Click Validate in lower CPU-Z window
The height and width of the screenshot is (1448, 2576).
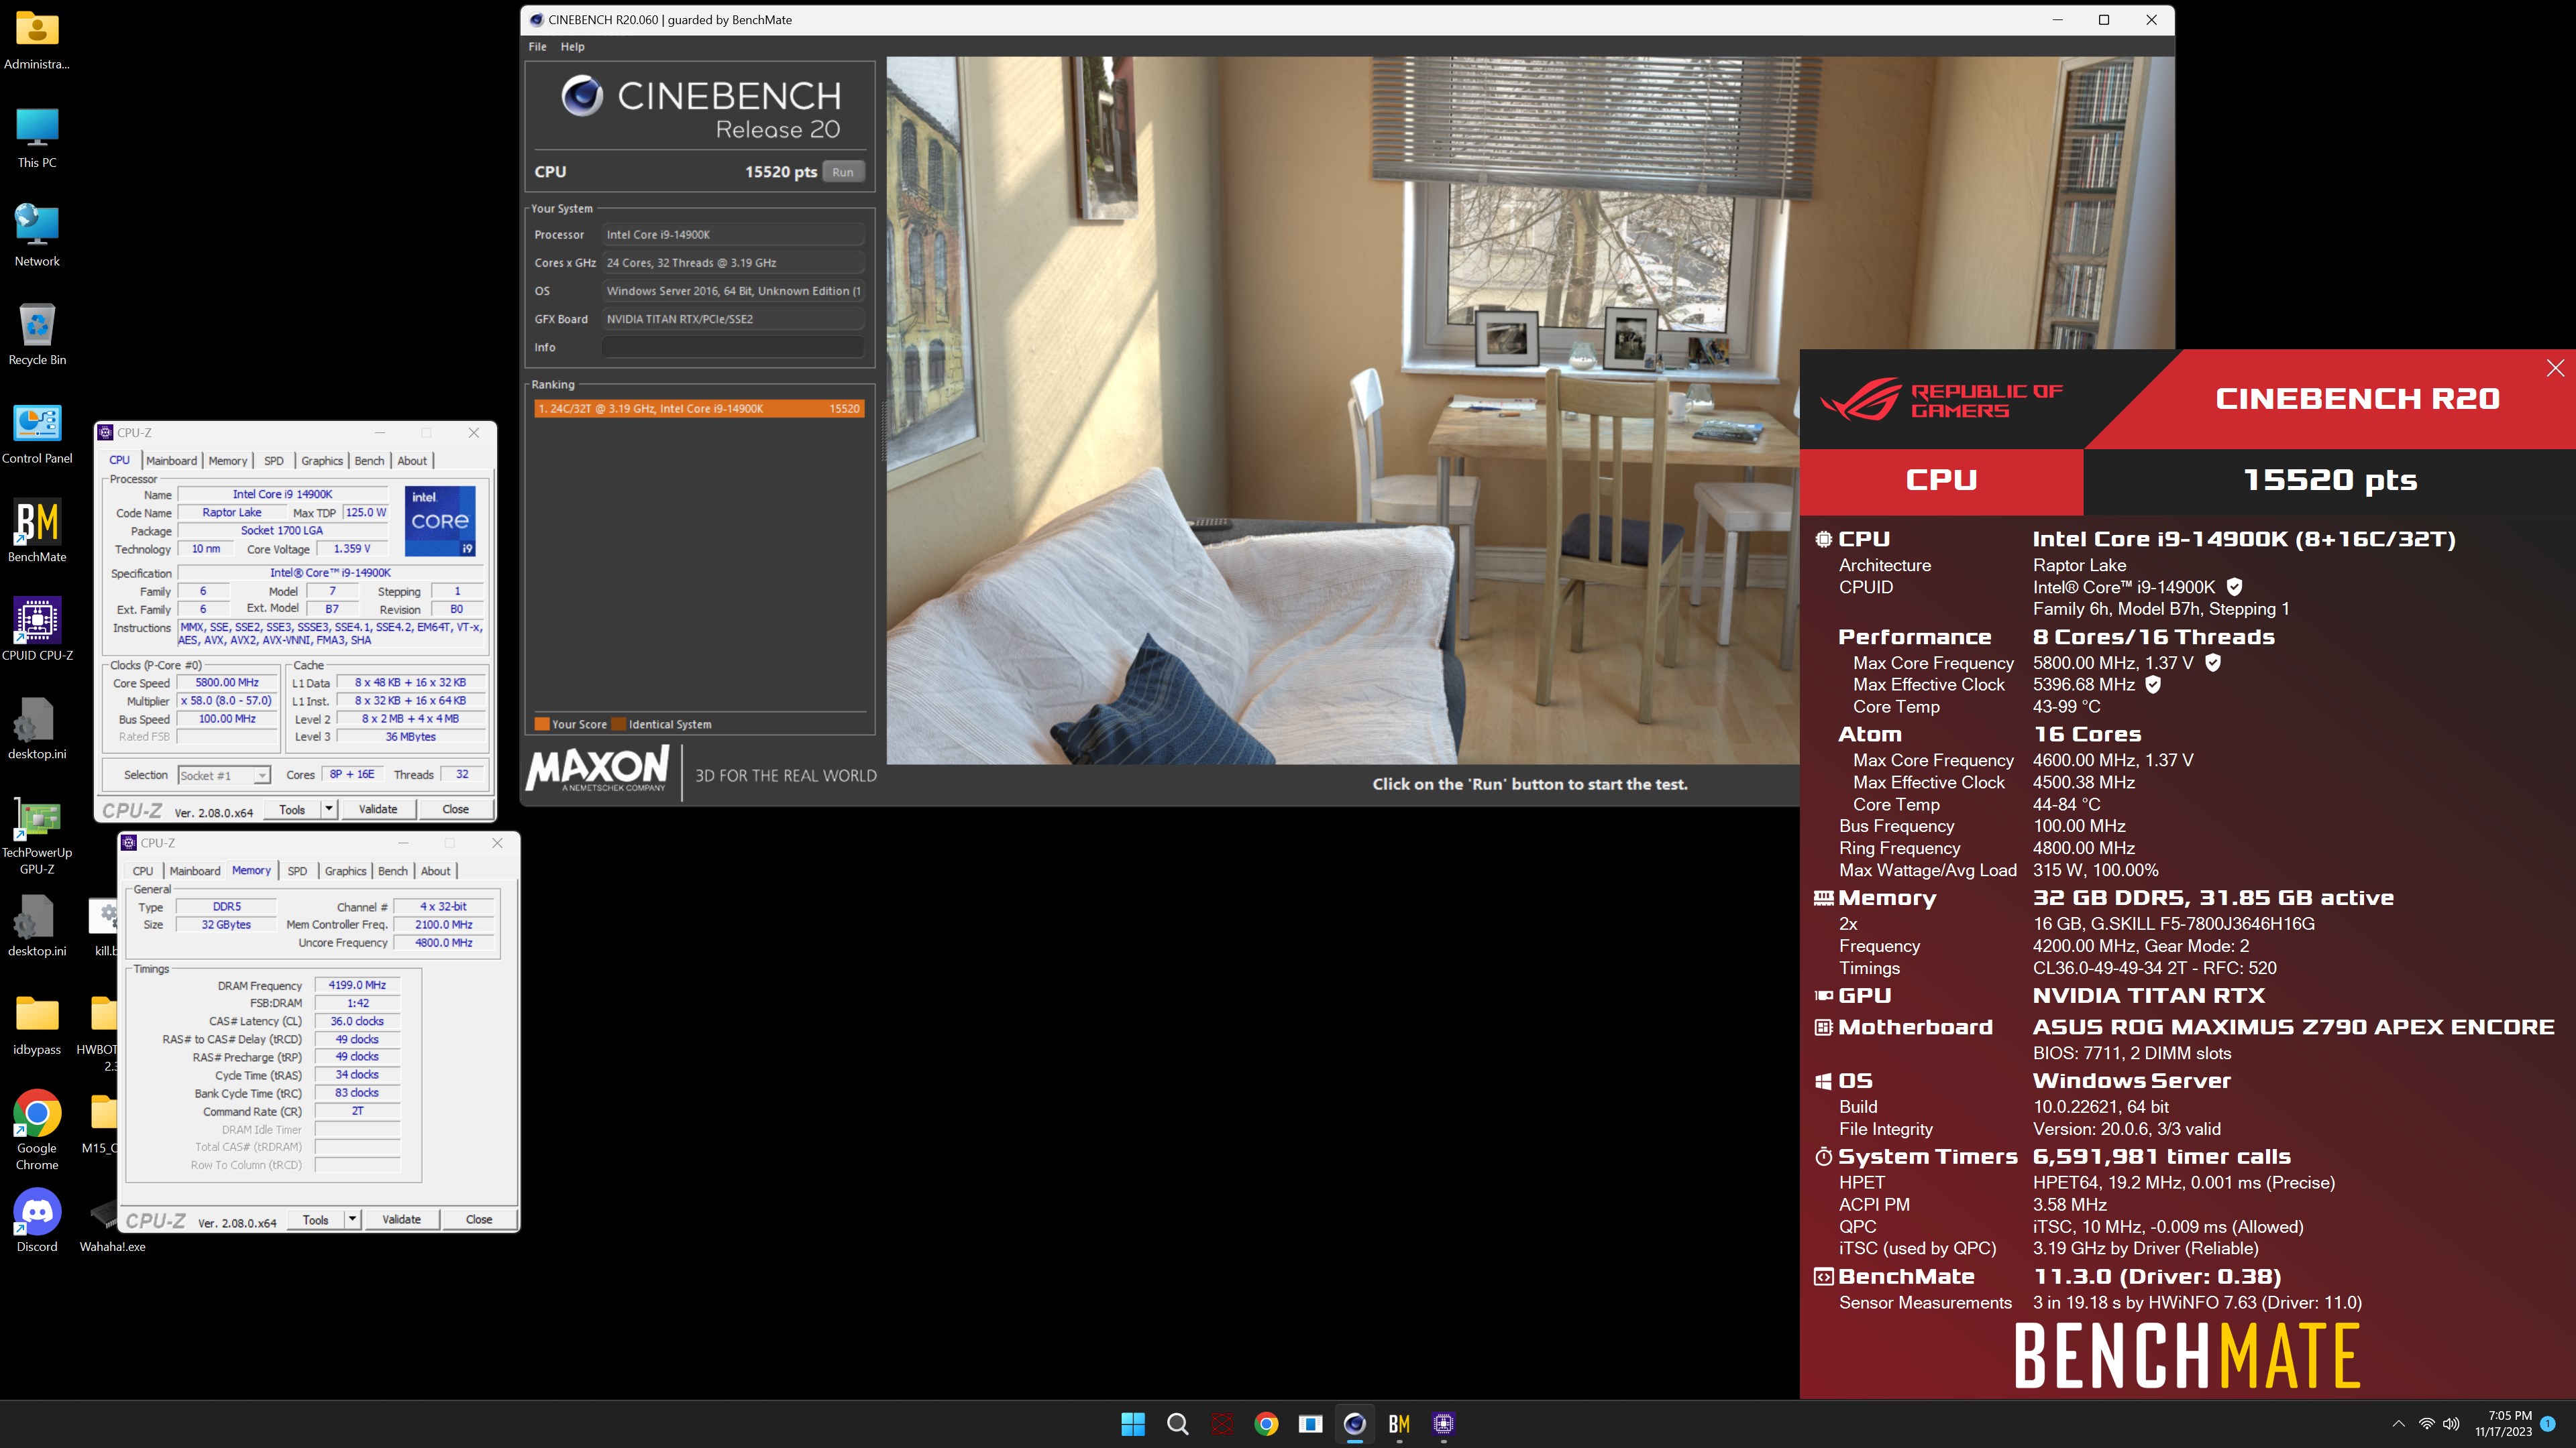[x=401, y=1220]
